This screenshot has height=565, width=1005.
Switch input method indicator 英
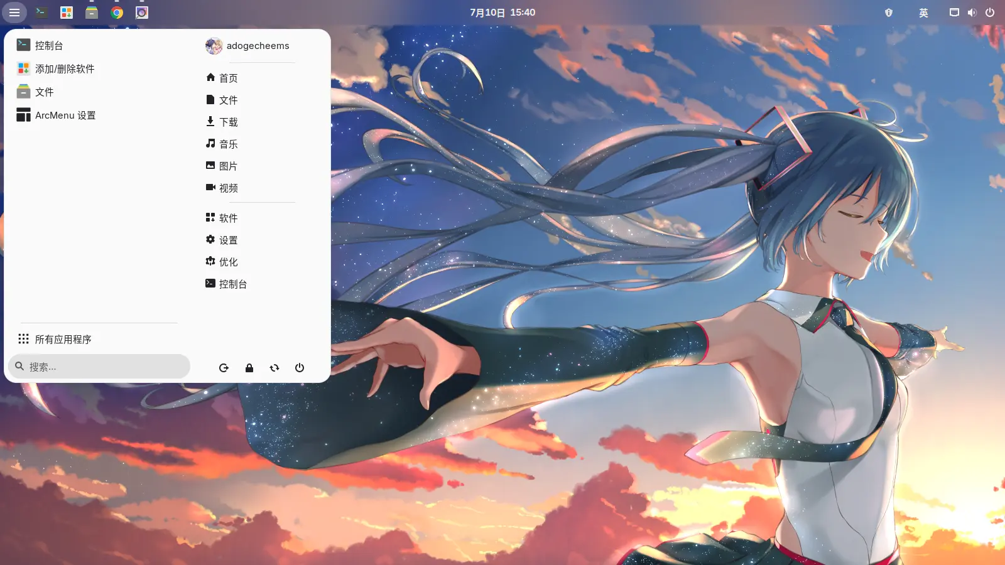coord(923,13)
